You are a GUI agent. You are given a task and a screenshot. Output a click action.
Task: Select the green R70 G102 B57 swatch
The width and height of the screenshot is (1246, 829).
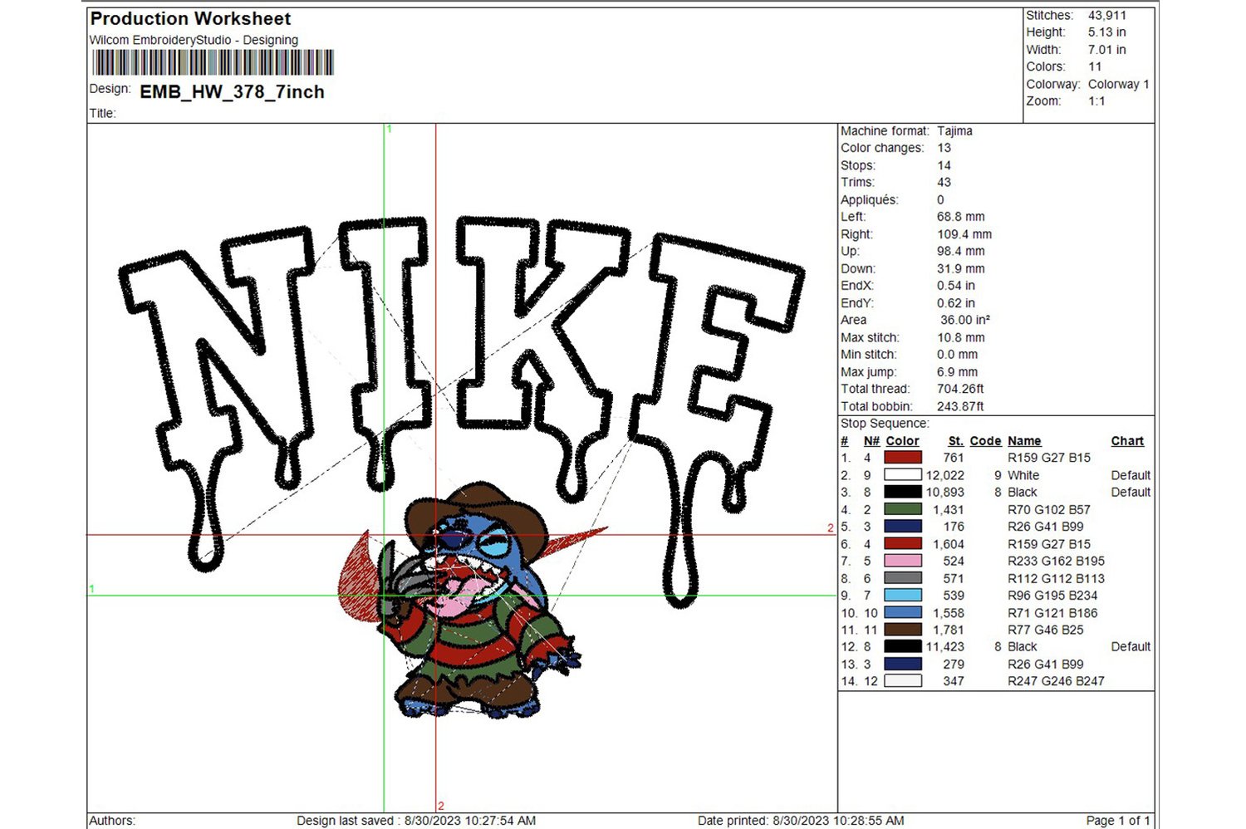[903, 509]
